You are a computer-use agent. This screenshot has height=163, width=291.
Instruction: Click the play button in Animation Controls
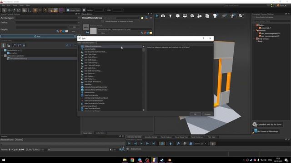[141, 144]
